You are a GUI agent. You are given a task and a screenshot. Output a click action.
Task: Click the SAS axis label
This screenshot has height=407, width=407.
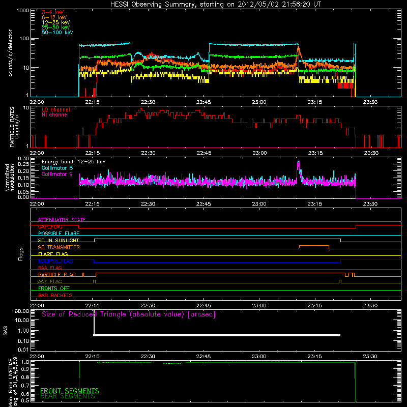(x=6, y=331)
